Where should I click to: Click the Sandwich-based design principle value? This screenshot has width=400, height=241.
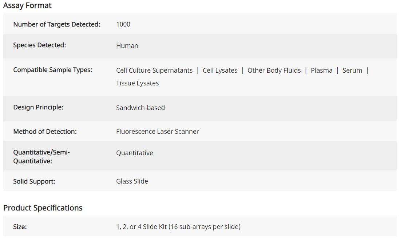click(140, 108)
